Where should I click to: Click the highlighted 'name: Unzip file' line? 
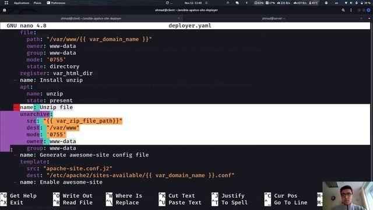(47, 107)
